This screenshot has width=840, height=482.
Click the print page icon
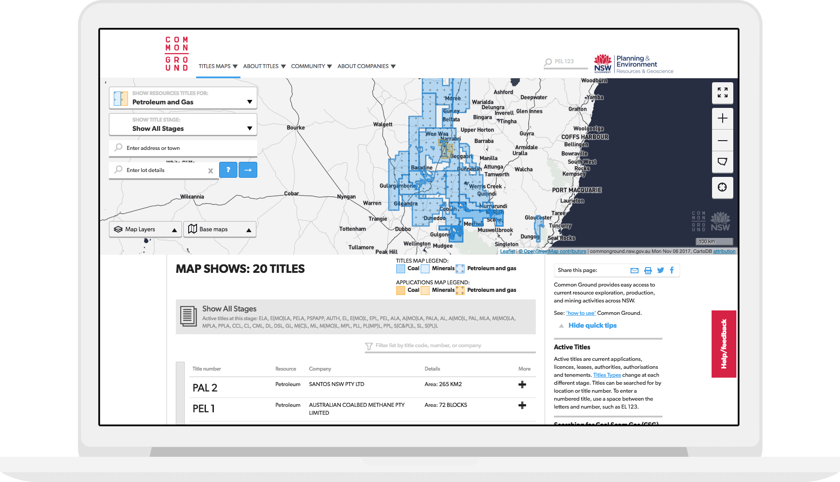click(x=648, y=271)
